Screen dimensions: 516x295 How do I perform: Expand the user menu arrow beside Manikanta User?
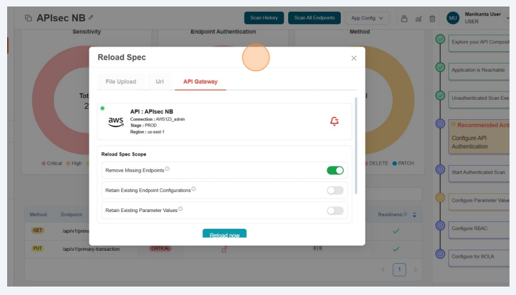(507, 18)
